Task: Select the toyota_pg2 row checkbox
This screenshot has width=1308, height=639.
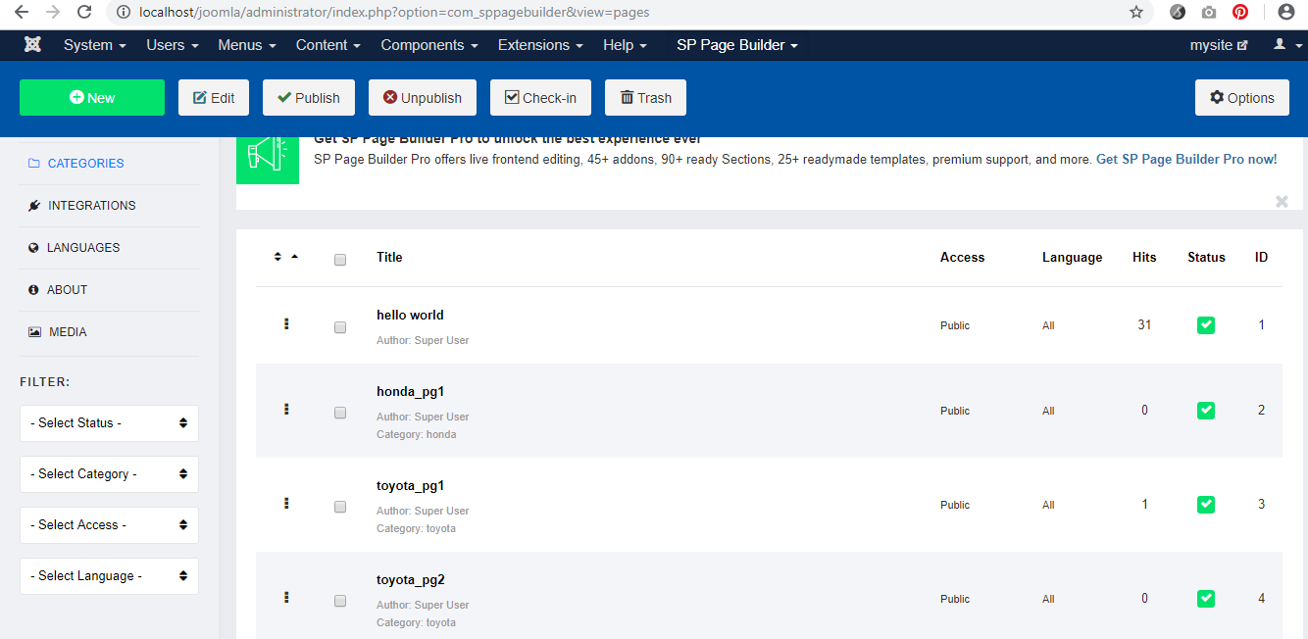Action: (340, 601)
